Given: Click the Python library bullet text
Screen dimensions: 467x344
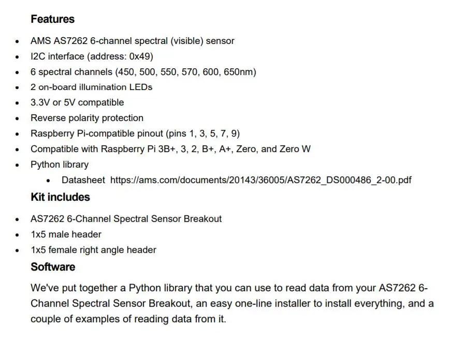Looking at the screenshot, I should 60,164.
